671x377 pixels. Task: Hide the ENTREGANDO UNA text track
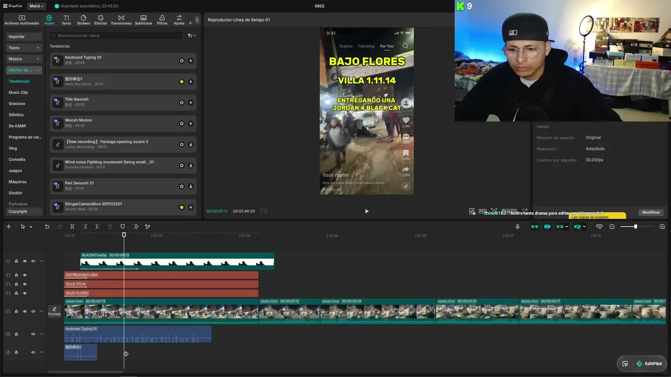click(x=25, y=275)
